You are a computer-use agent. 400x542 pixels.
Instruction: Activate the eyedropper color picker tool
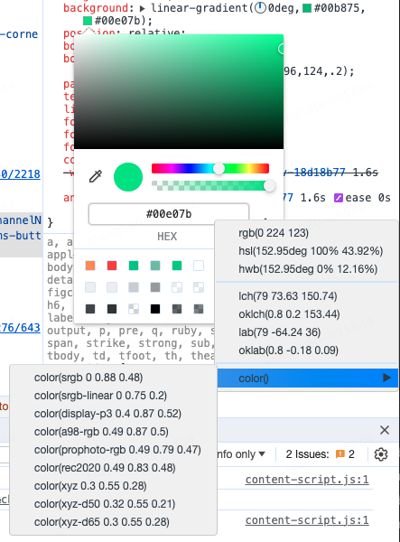[x=96, y=176]
